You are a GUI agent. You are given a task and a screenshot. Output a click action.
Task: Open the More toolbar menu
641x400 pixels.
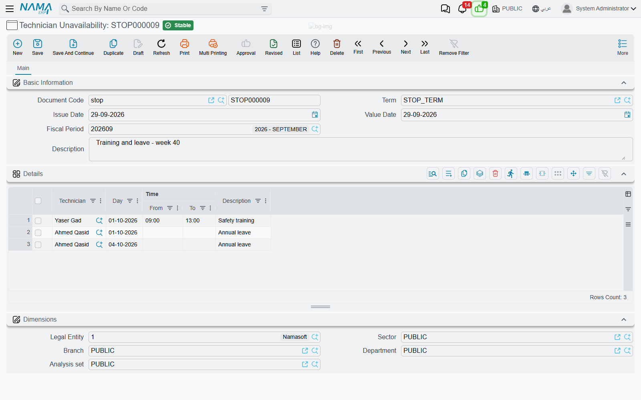[x=623, y=47]
